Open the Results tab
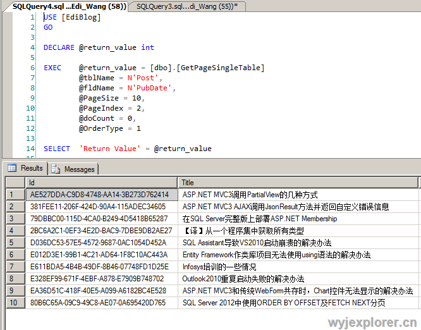 coord(26,168)
